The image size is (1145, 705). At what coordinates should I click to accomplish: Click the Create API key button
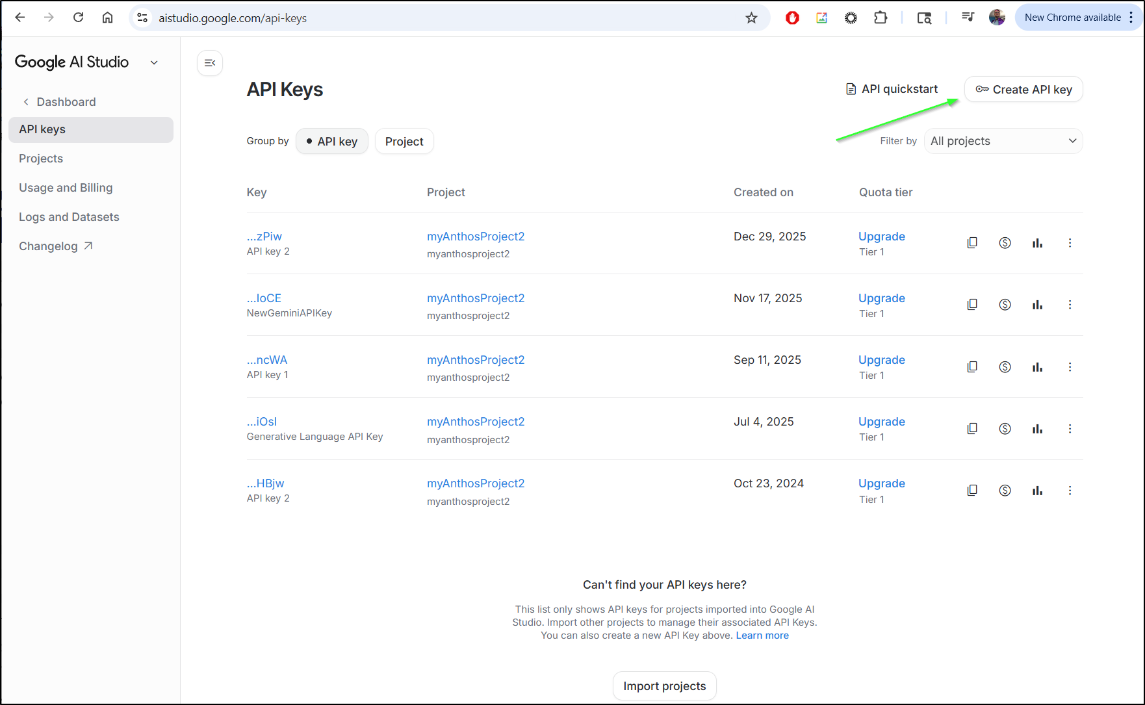point(1023,90)
